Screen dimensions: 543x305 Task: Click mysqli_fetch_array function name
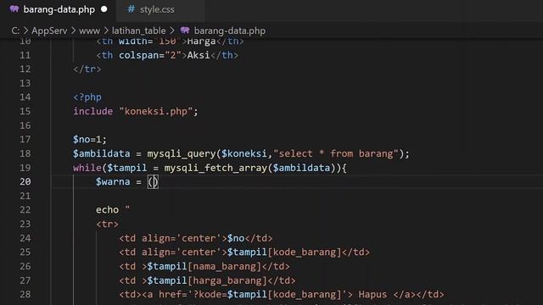216,168
